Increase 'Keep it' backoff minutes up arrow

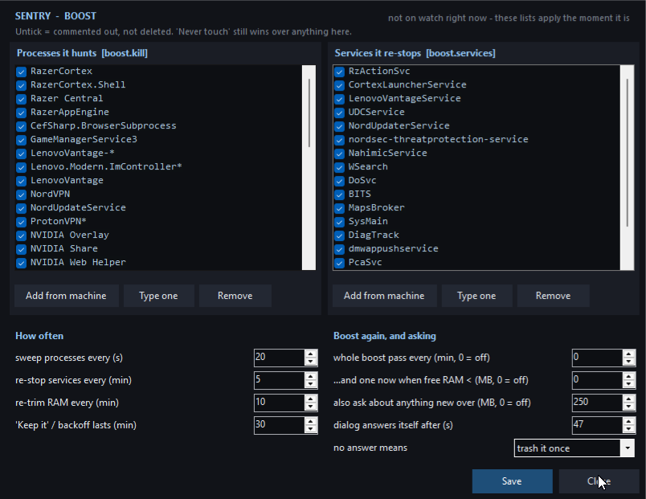coord(311,421)
